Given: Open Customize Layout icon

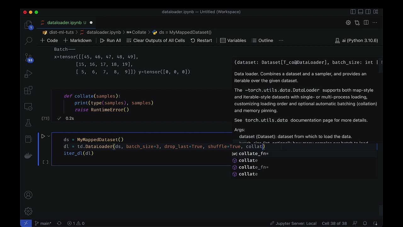Looking at the screenshot, I should 376,12.
